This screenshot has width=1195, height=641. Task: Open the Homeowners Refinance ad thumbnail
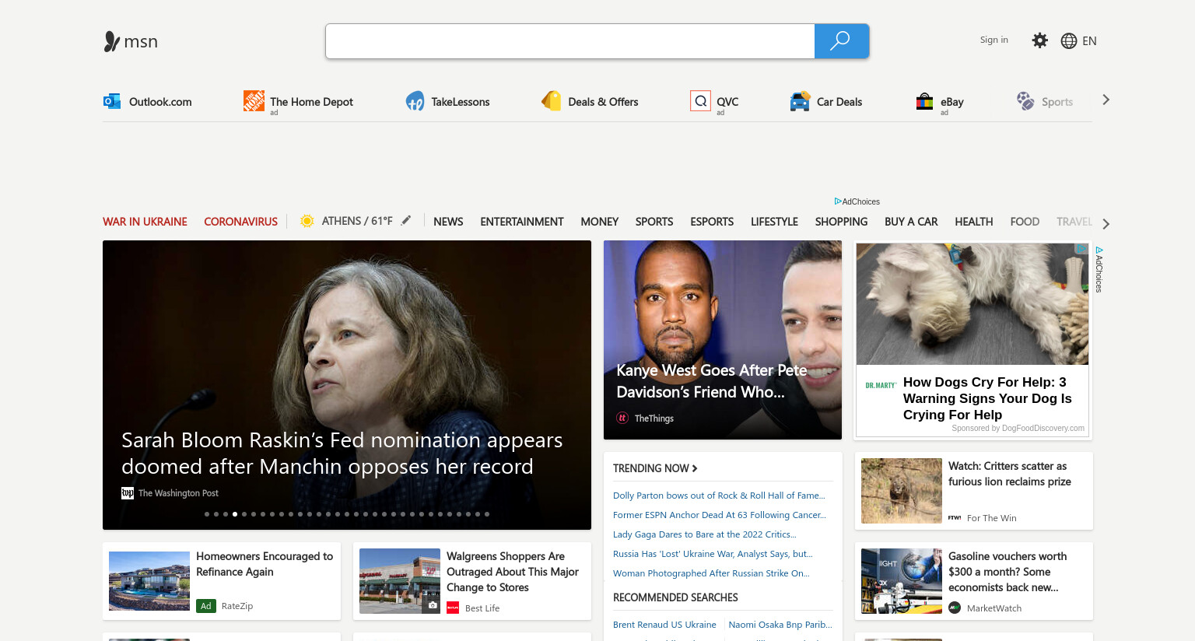pyautogui.click(x=149, y=581)
